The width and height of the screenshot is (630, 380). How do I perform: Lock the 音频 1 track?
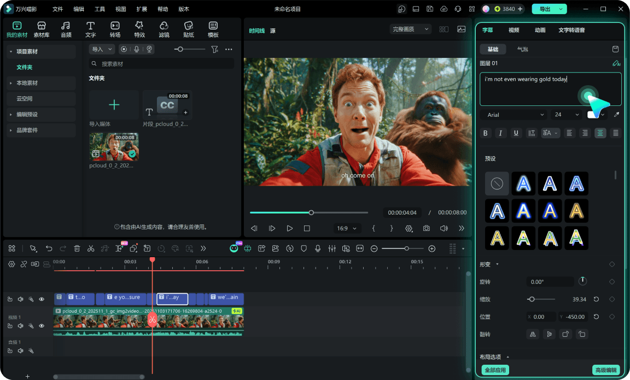pyautogui.click(x=10, y=351)
